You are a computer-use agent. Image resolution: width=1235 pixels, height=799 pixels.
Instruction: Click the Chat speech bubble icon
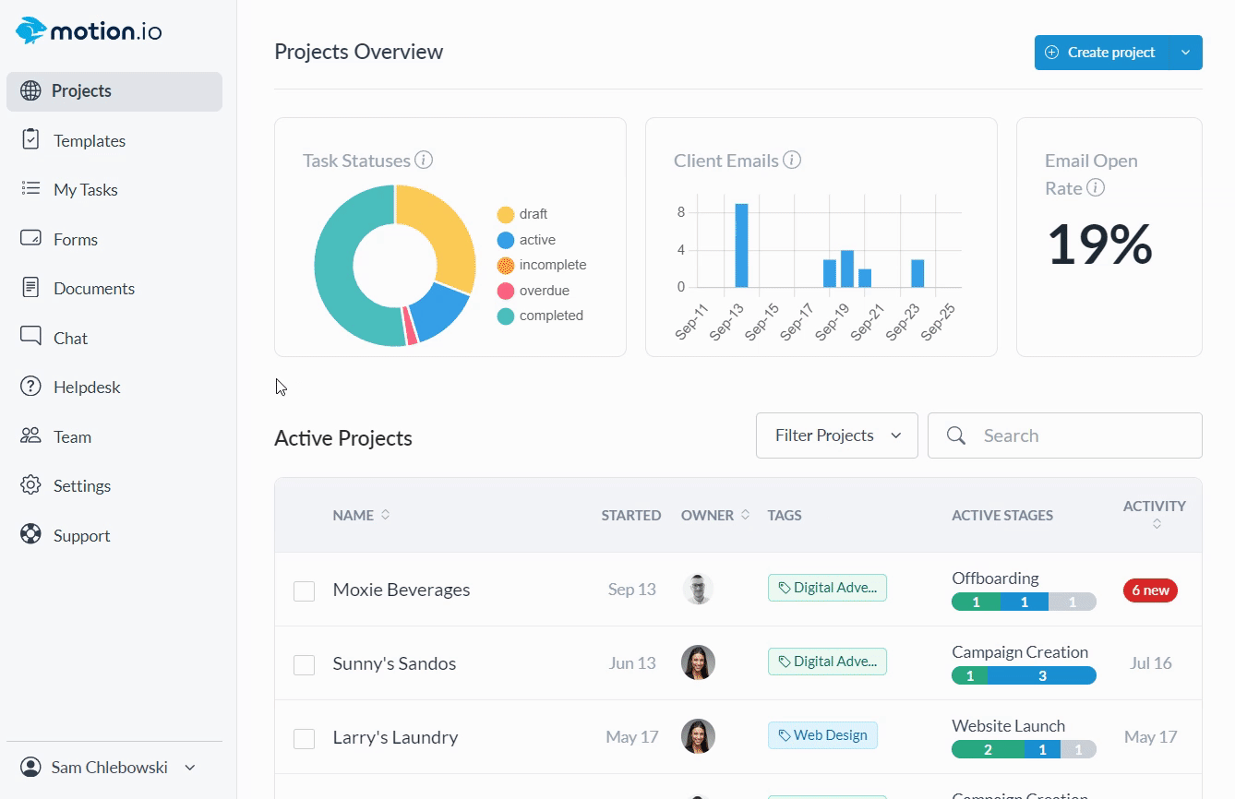click(x=30, y=337)
